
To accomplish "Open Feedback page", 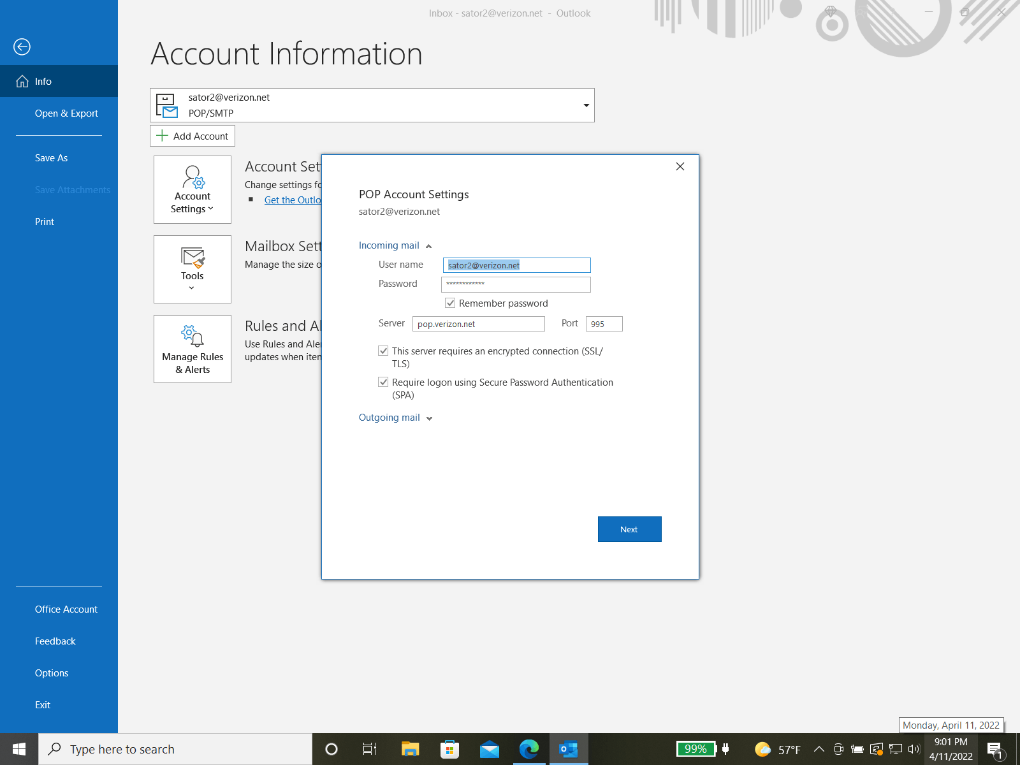I will 59,641.
